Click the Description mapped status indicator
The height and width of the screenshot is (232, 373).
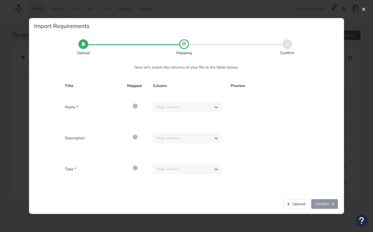point(135,137)
